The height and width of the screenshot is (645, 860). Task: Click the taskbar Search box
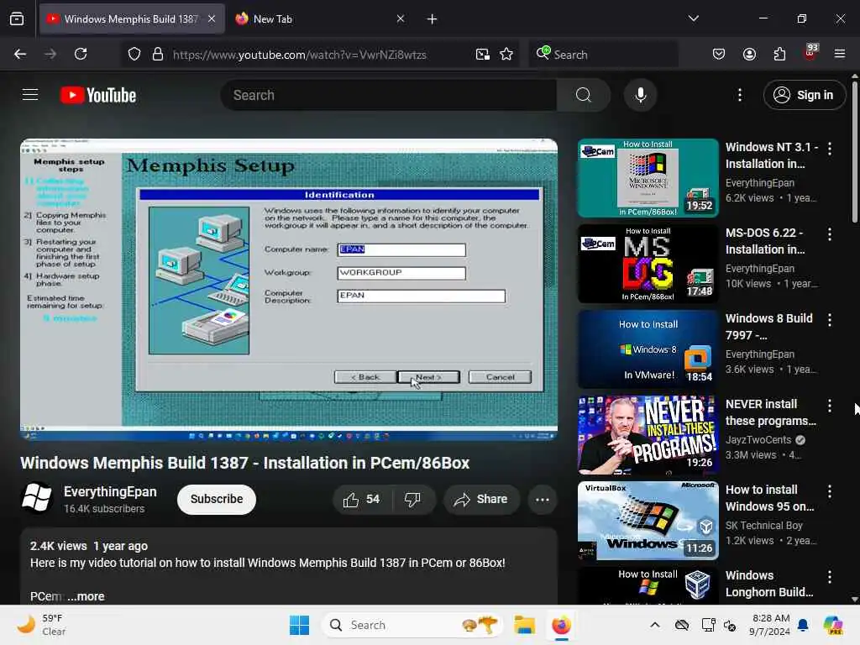click(412, 625)
